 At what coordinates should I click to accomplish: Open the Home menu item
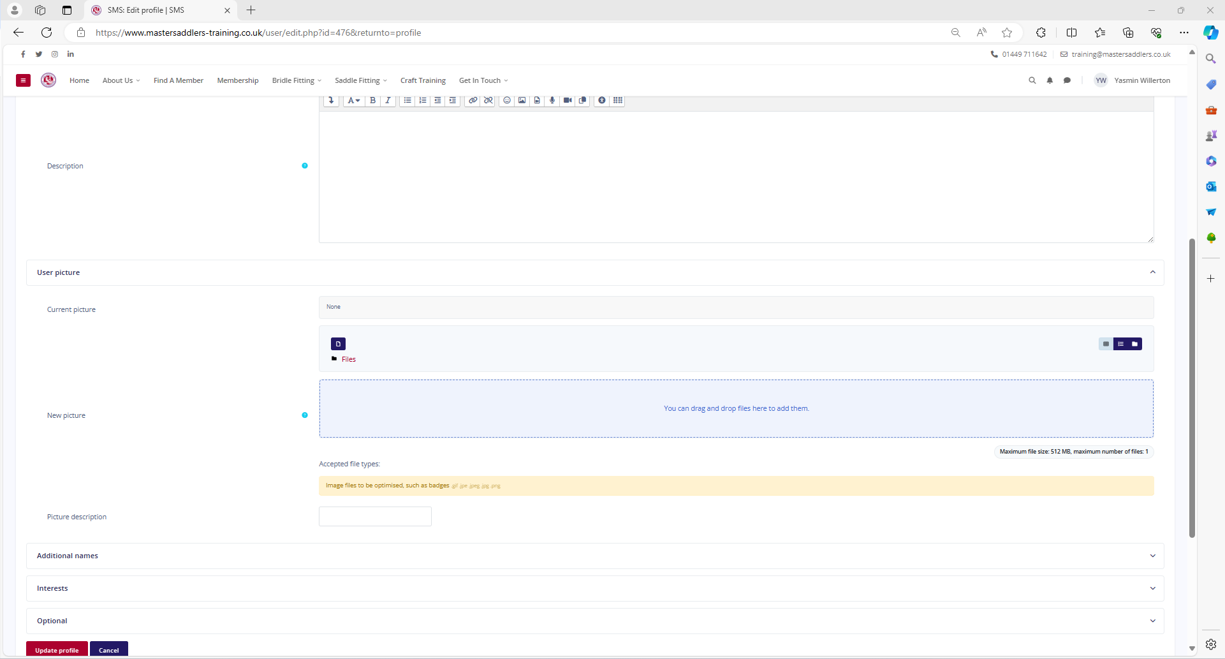click(79, 80)
